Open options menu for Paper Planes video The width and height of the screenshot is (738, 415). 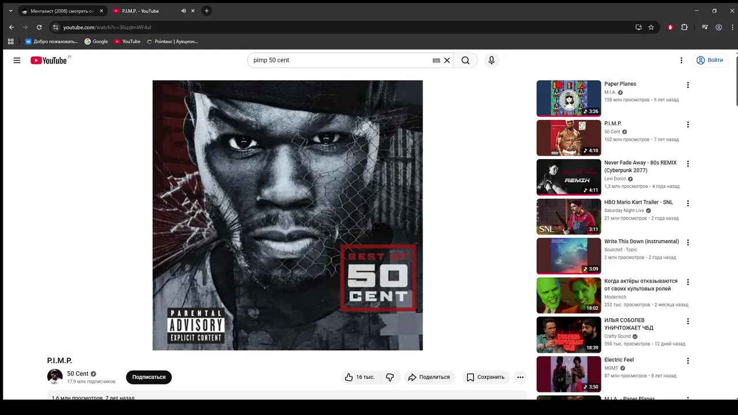[x=687, y=85]
